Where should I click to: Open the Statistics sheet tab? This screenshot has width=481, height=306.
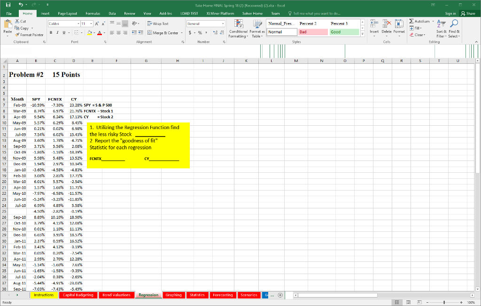click(x=197, y=295)
